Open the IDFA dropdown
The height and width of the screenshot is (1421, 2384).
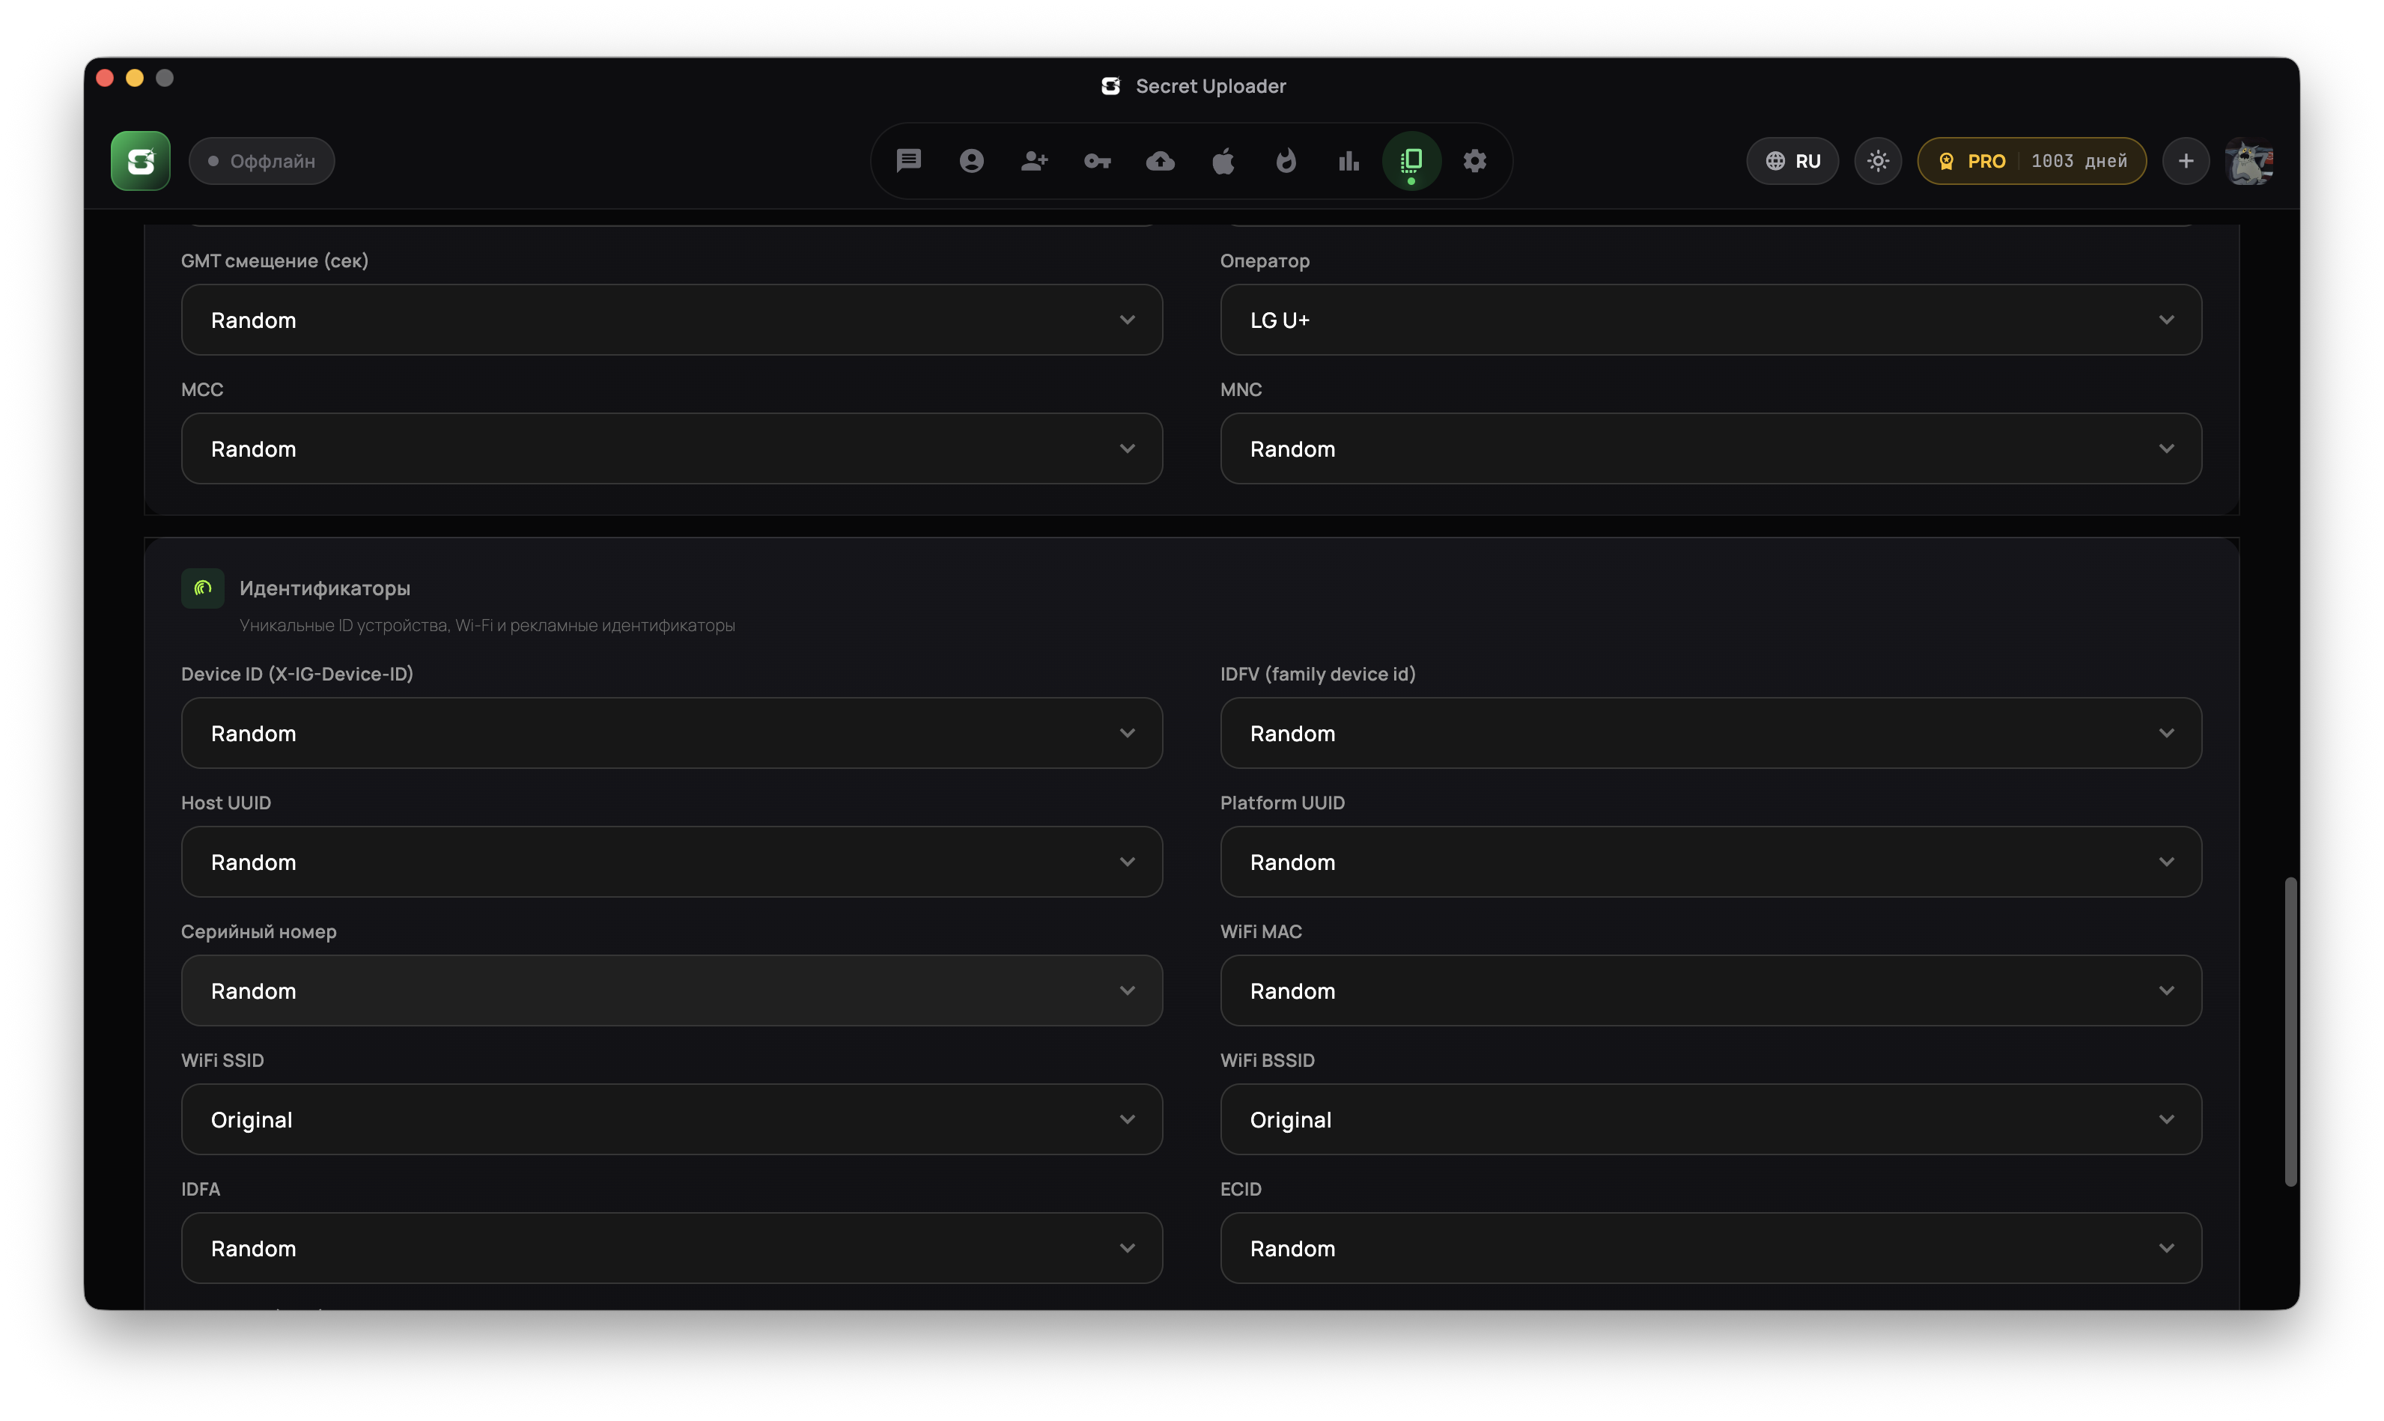pyautogui.click(x=672, y=1248)
